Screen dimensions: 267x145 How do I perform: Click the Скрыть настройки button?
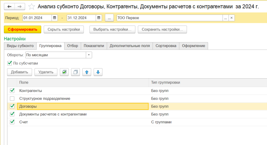pyautogui.click(x=64, y=30)
